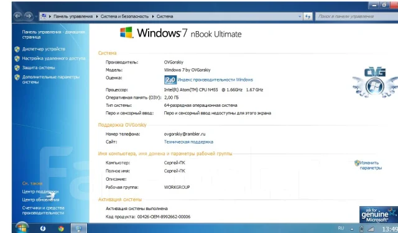Expand the arrow after Панель управления breadcrumb

[x=97, y=17]
